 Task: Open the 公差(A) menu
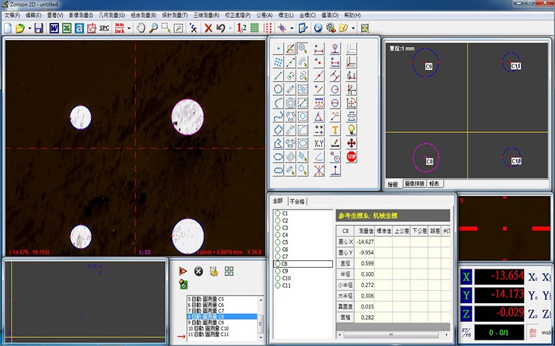[264, 15]
